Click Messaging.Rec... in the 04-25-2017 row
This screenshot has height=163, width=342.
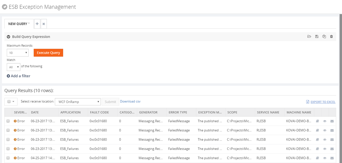(151, 158)
